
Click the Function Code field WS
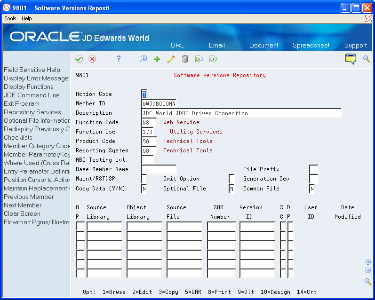pyautogui.click(x=149, y=122)
